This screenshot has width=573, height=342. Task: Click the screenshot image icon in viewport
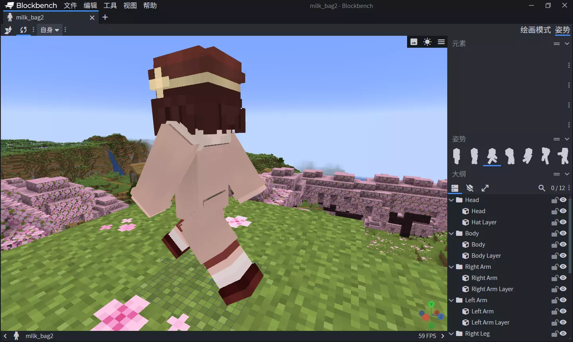(x=414, y=42)
